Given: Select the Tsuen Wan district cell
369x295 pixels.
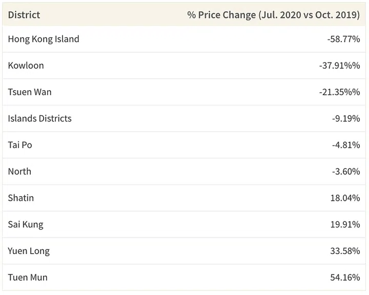Looking at the screenshot, I should [30, 92].
